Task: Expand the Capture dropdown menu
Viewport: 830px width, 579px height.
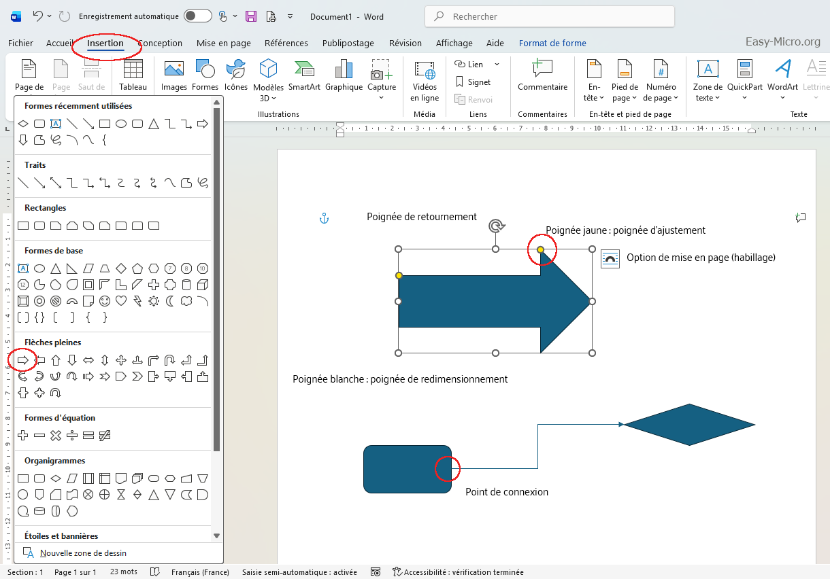Action: click(381, 98)
